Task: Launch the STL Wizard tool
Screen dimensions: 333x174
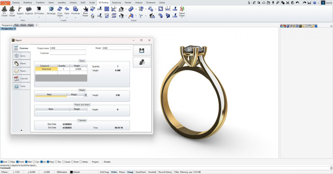Action: tap(4, 11)
